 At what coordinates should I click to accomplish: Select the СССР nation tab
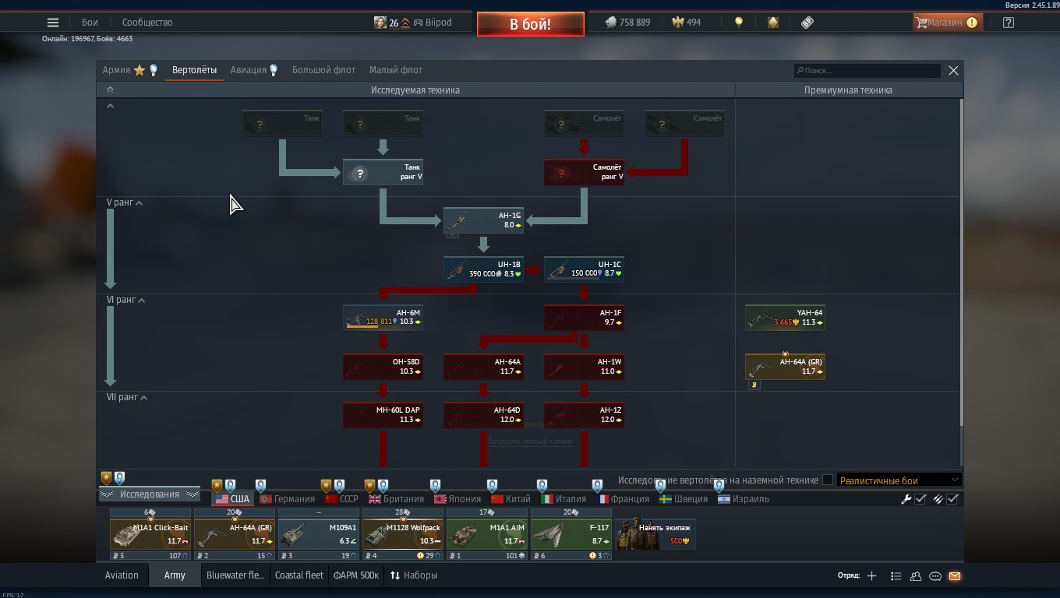pos(341,499)
